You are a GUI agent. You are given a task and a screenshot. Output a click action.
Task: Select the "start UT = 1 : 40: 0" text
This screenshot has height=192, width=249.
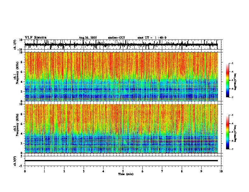click(x=152, y=38)
